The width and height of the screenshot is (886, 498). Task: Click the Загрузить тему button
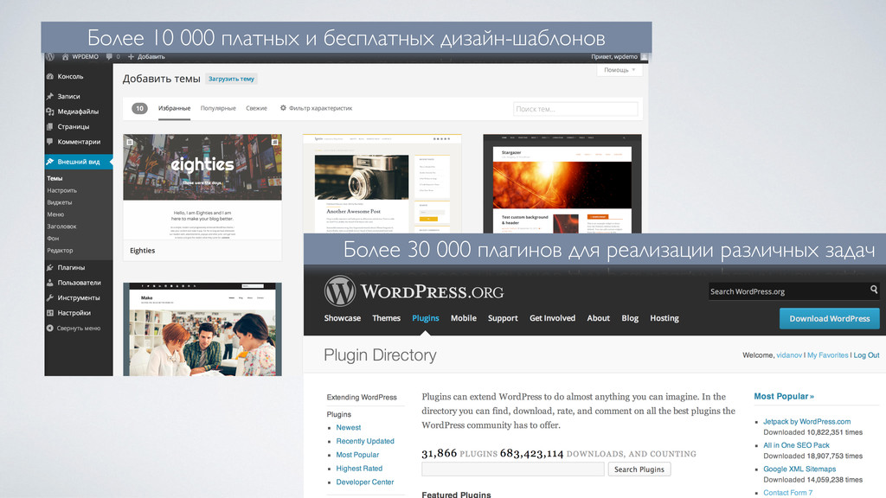(231, 79)
